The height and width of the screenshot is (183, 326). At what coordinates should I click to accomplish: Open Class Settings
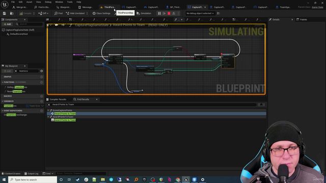[101, 13]
